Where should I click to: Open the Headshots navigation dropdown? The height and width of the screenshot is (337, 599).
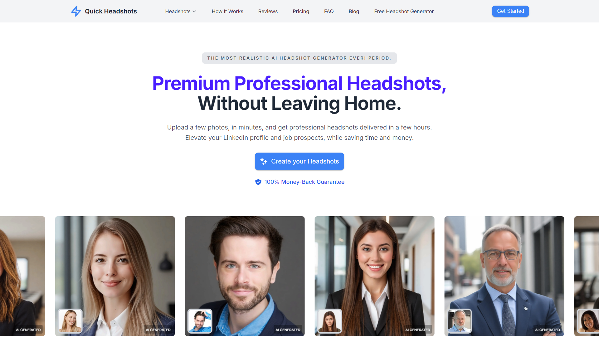(x=181, y=11)
